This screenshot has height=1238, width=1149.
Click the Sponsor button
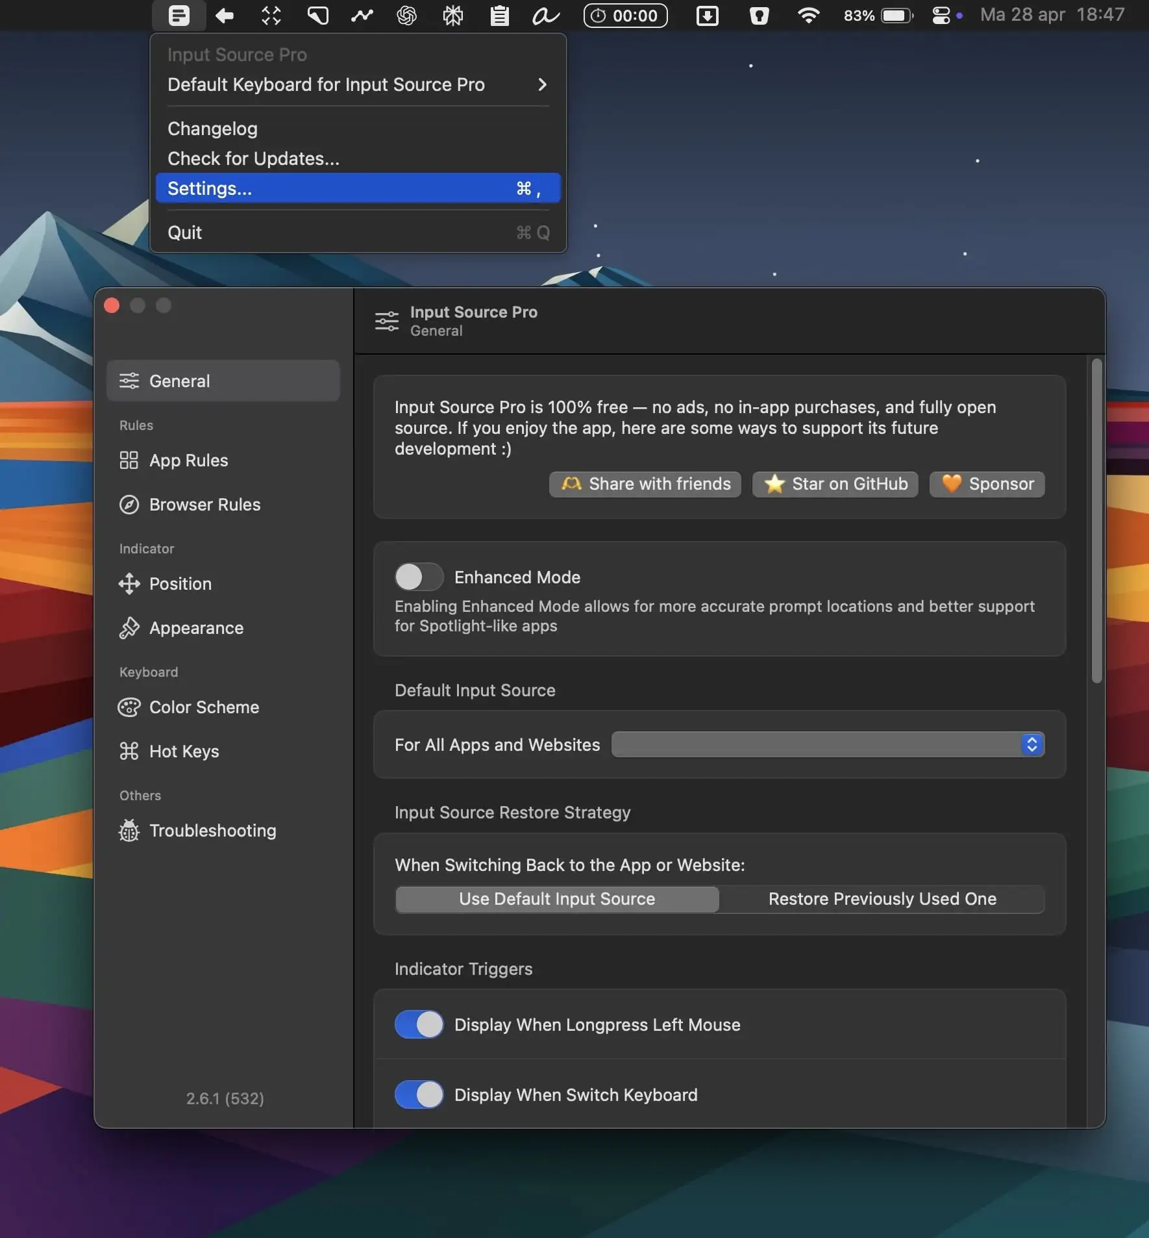click(987, 484)
